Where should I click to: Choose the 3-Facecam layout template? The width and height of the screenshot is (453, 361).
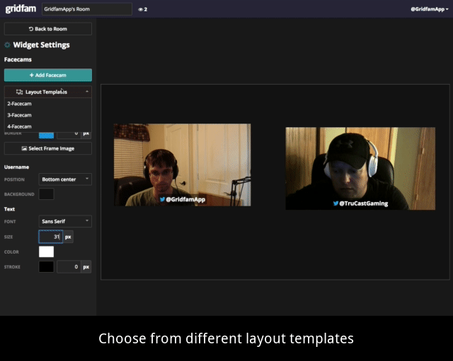(x=48, y=115)
